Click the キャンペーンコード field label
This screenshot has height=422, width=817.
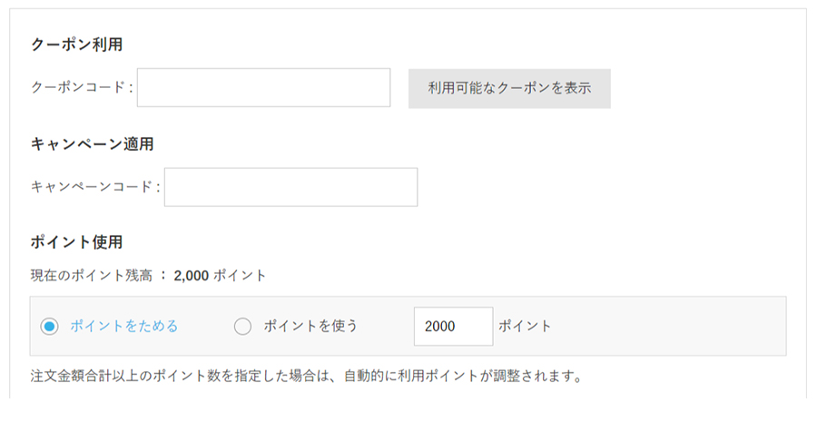point(95,187)
